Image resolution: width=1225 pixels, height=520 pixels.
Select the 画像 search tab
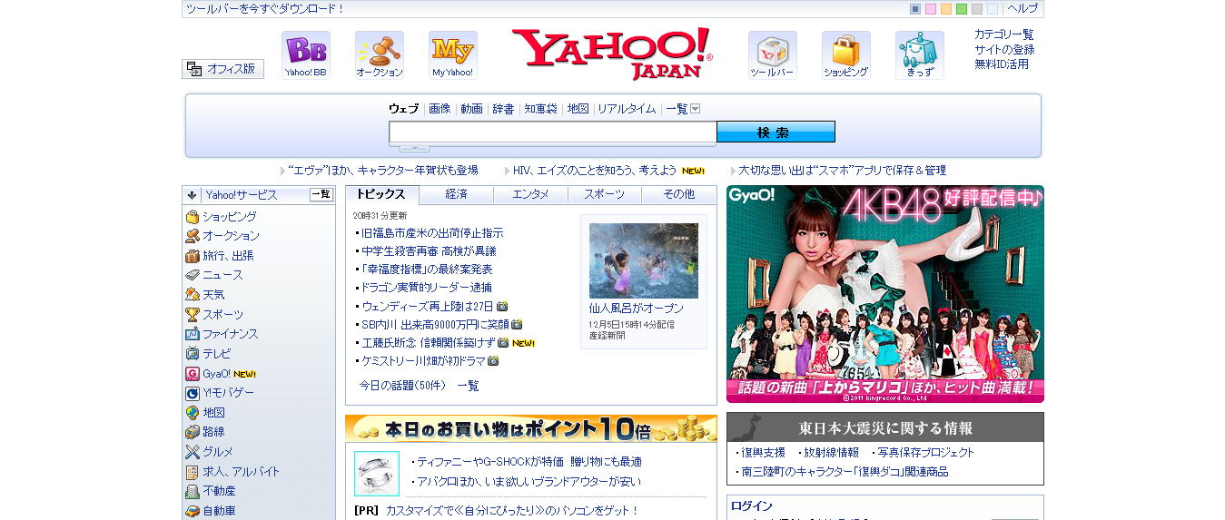[x=440, y=109]
